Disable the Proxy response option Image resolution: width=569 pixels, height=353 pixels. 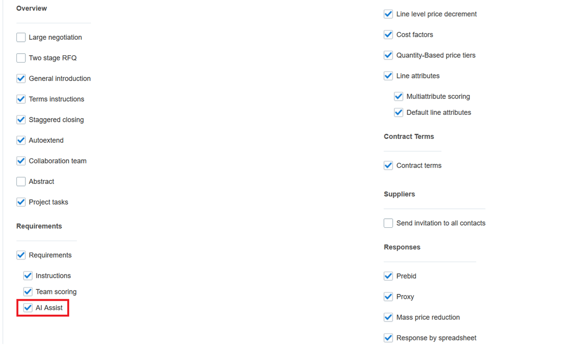[388, 296]
